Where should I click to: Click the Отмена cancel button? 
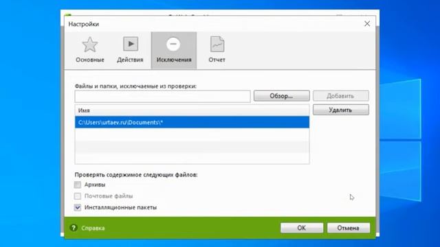[x=349, y=228]
